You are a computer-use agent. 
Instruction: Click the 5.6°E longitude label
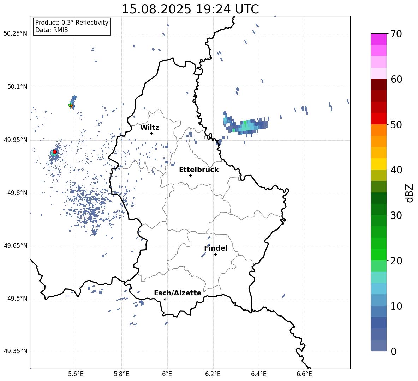tap(76, 374)
